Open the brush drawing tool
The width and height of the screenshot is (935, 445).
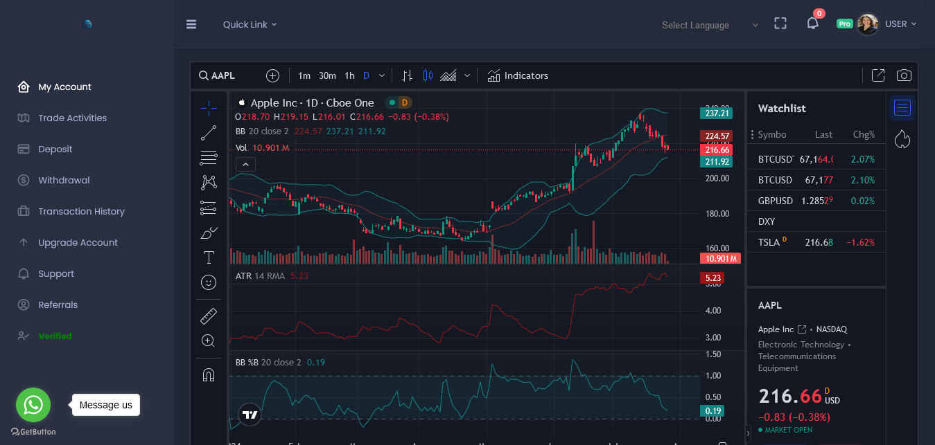pos(209,233)
